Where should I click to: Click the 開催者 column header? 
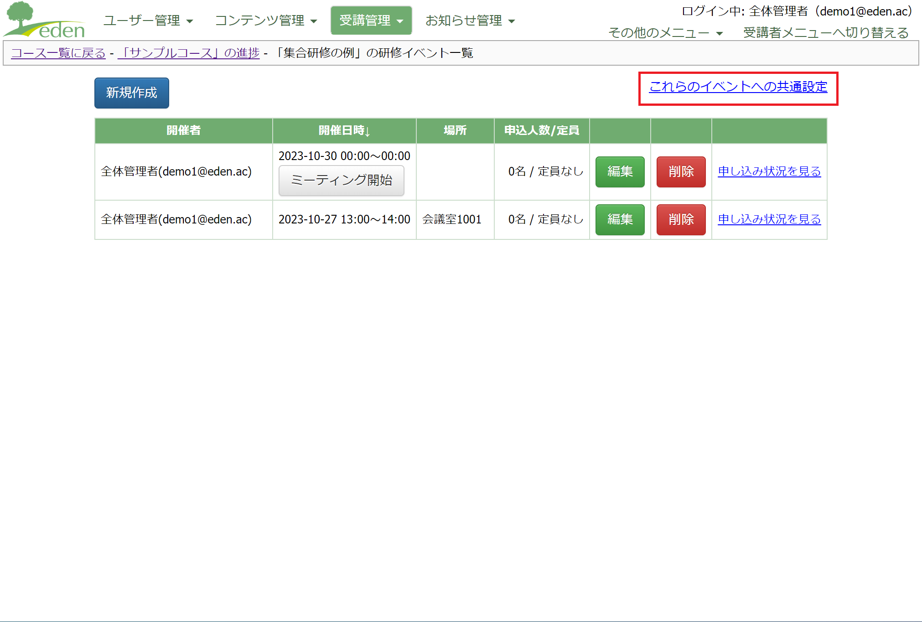tap(183, 130)
